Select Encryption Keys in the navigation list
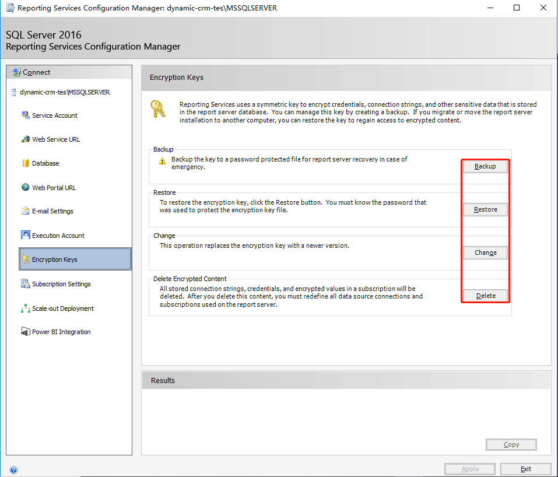The image size is (558, 477). pos(75,259)
